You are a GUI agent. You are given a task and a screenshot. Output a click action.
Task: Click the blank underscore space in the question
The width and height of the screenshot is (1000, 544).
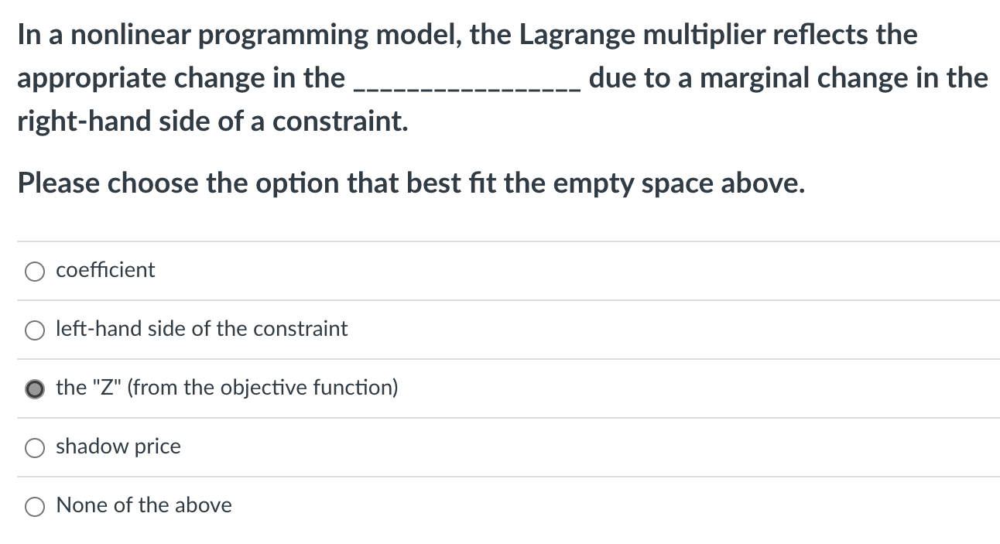[x=465, y=85]
